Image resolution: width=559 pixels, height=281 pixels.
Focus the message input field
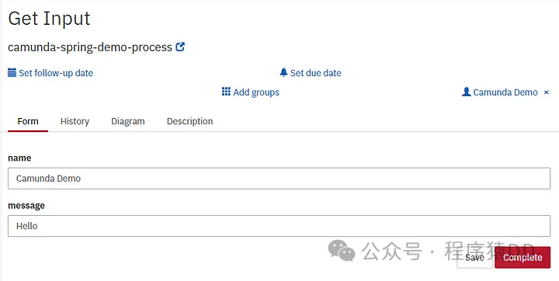(x=279, y=226)
